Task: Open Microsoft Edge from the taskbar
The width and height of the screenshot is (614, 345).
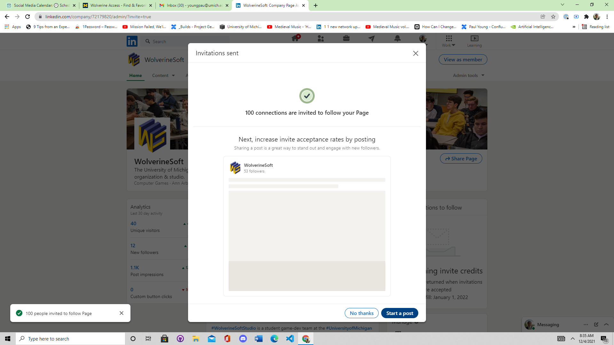Action: [274, 339]
